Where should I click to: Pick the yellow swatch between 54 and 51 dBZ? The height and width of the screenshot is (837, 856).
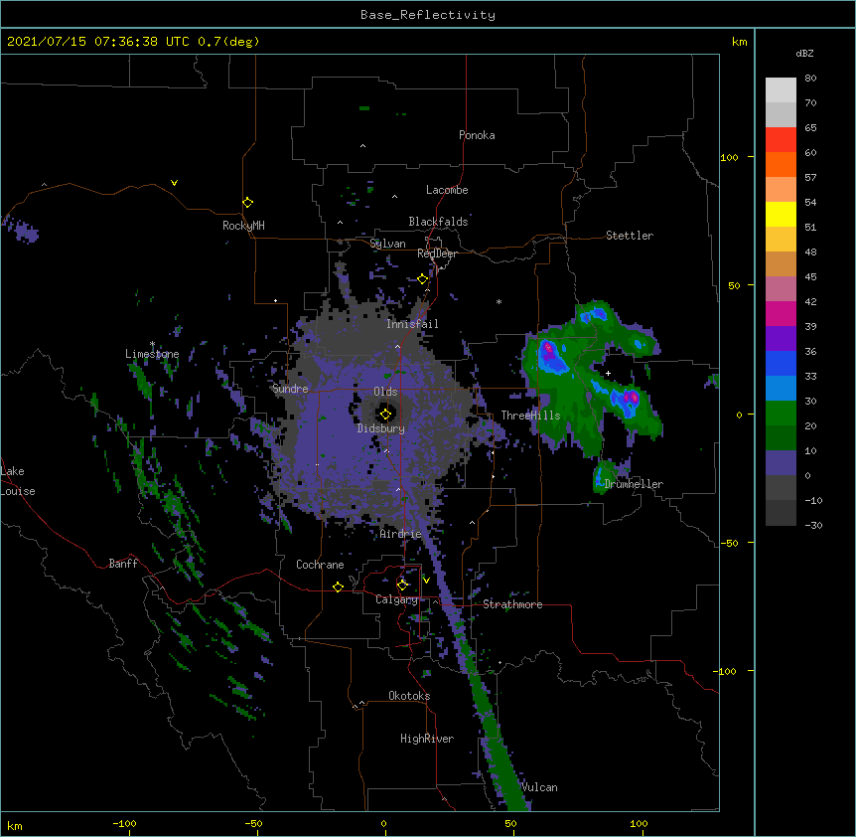(x=781, y=214)
